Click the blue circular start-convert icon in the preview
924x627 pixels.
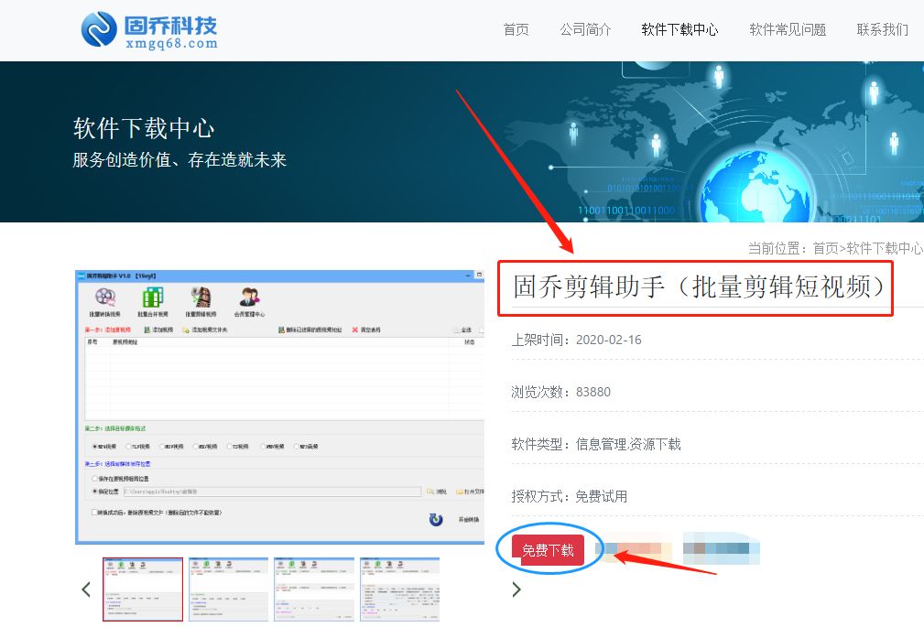436,520
